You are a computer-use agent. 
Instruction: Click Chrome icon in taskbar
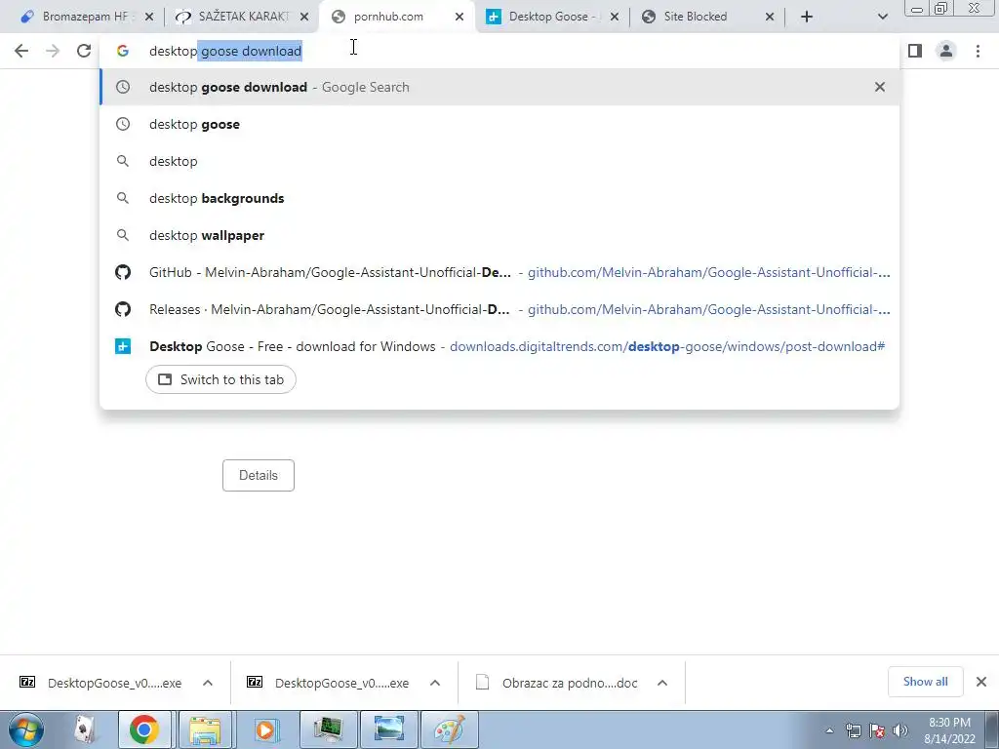144,729
